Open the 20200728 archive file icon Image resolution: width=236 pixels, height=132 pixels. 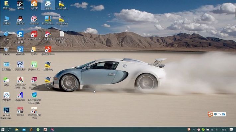coord(48,19)
